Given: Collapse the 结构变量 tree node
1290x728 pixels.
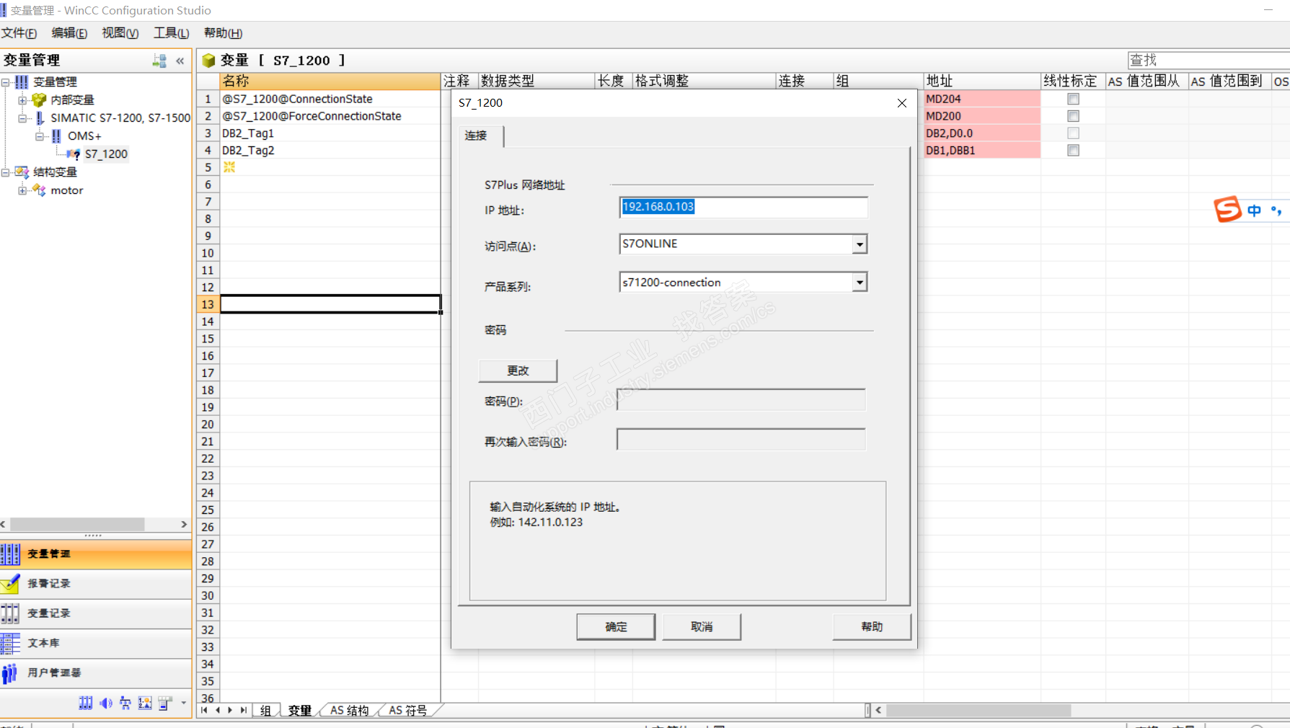Looking at the screenshot, I should (x=6, y=172).
